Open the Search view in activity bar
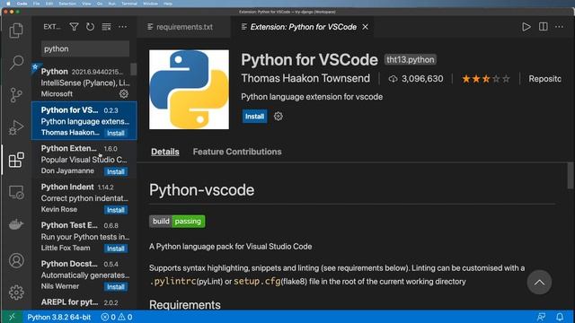575x323 pixels. click(x=16, y=63)
